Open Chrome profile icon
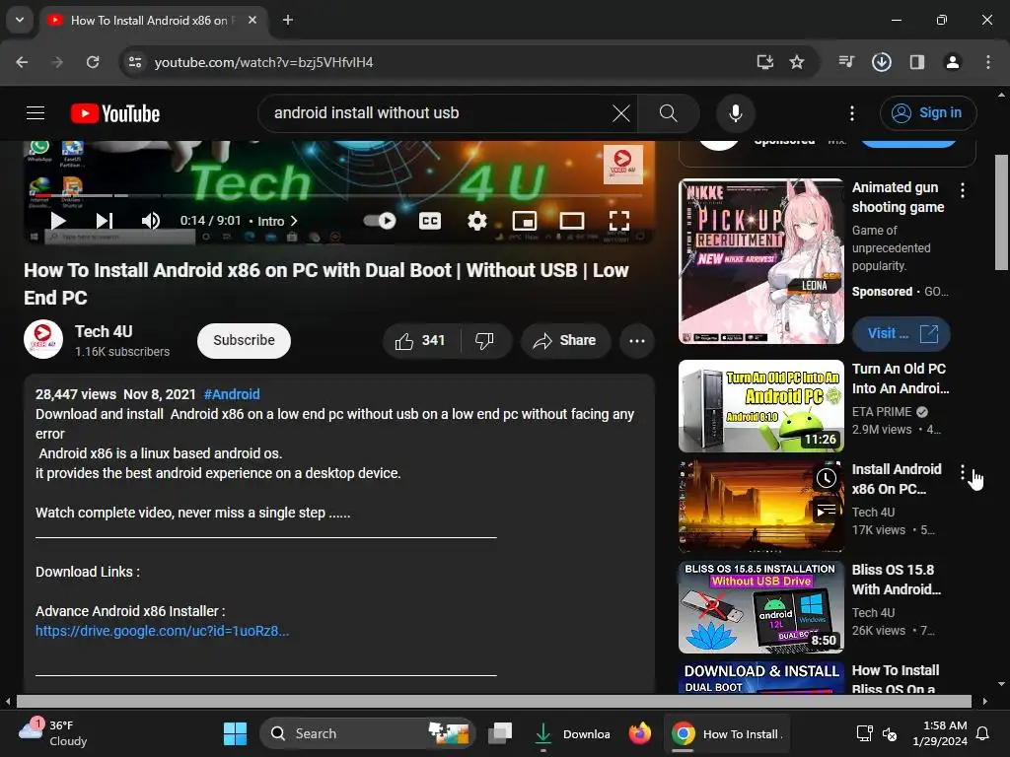 [x=953, y=62]
